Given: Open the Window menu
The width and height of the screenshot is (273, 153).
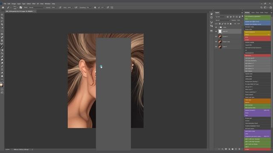Looking at the screenshot, I should click(47, 4).
